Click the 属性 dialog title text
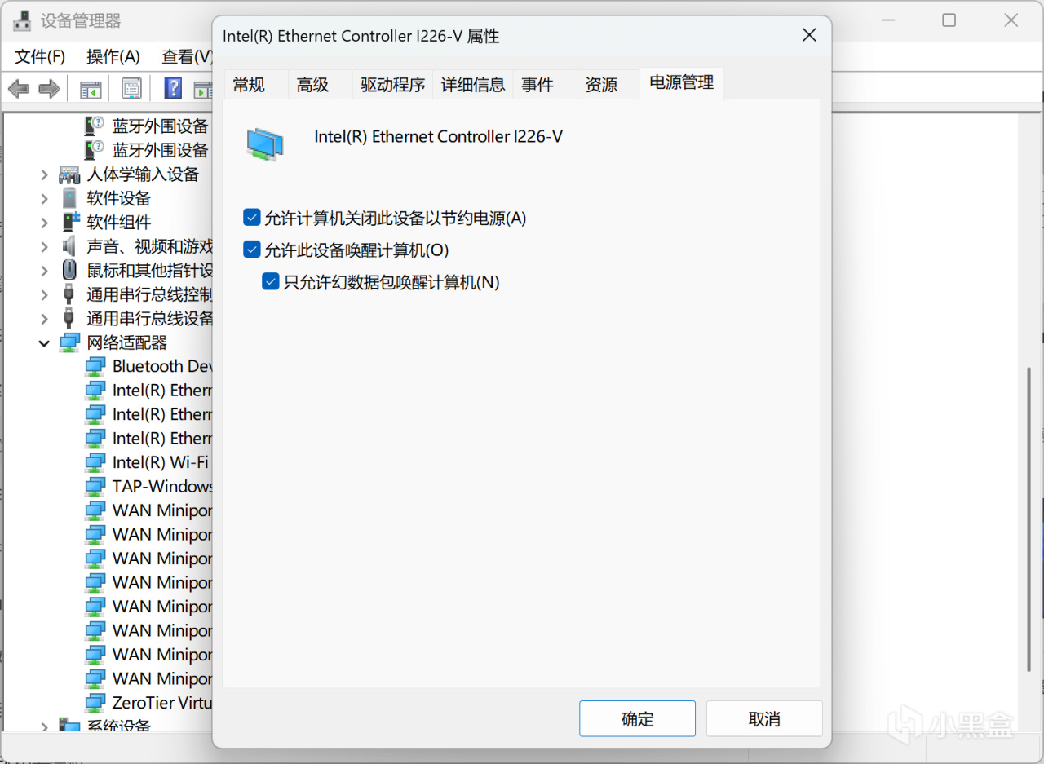Image resolution: width=1044 pixels, height=764 pixels. tap(361, 36)
